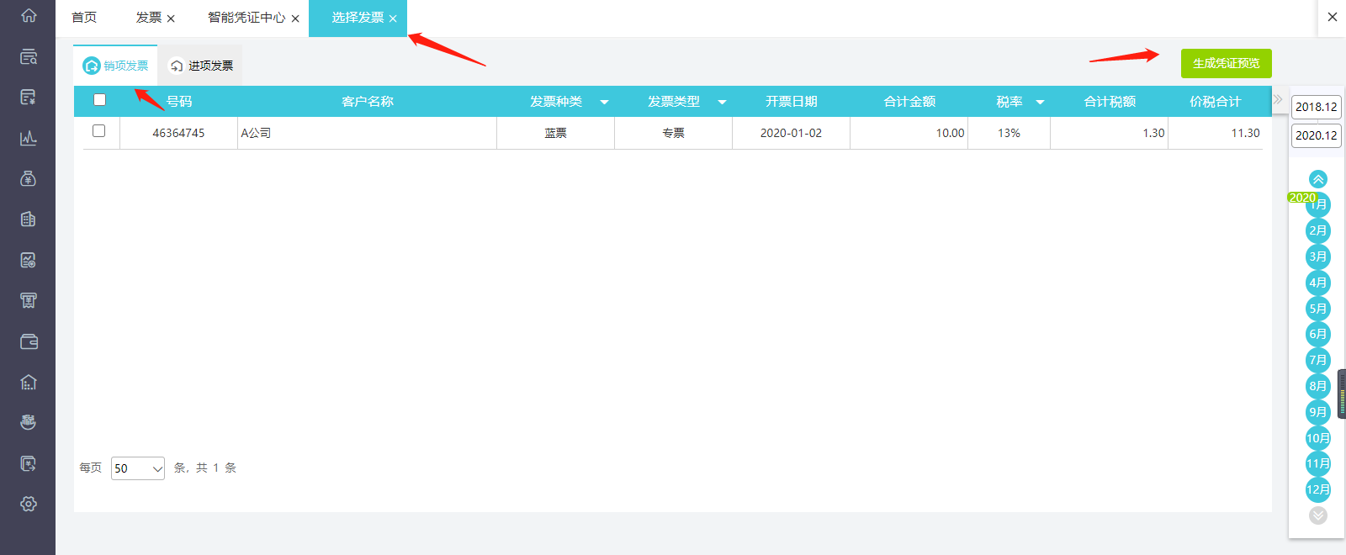
Task: Switch to the 首页 tab
Action: coord(84,18)
